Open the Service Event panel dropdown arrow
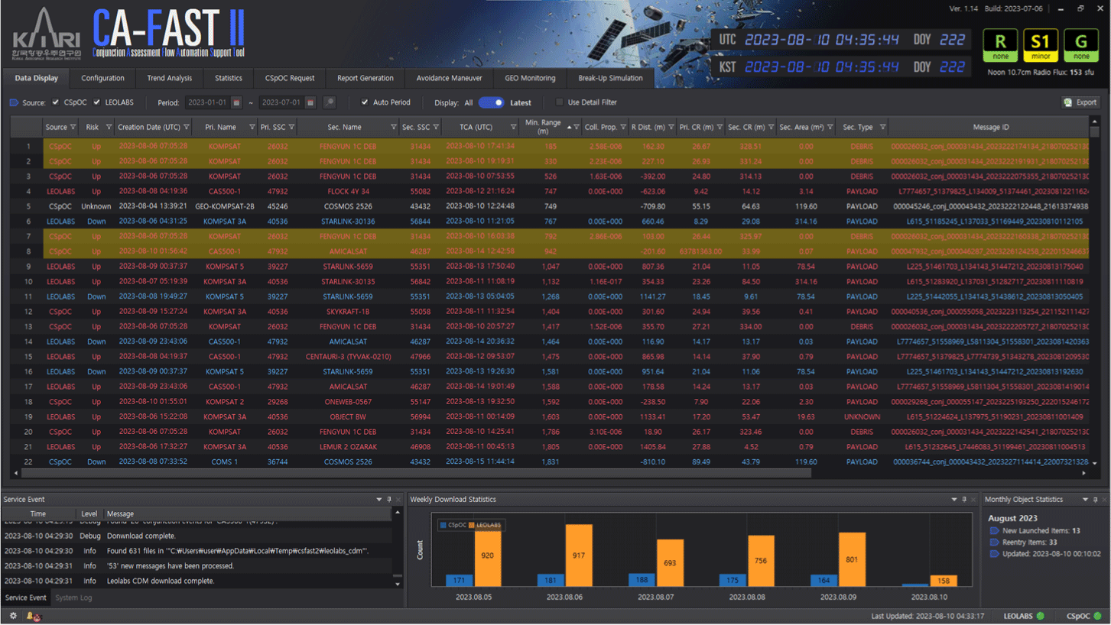This screenshot has height=625, width=1111. pyautogui.click(x=378, y=500)
